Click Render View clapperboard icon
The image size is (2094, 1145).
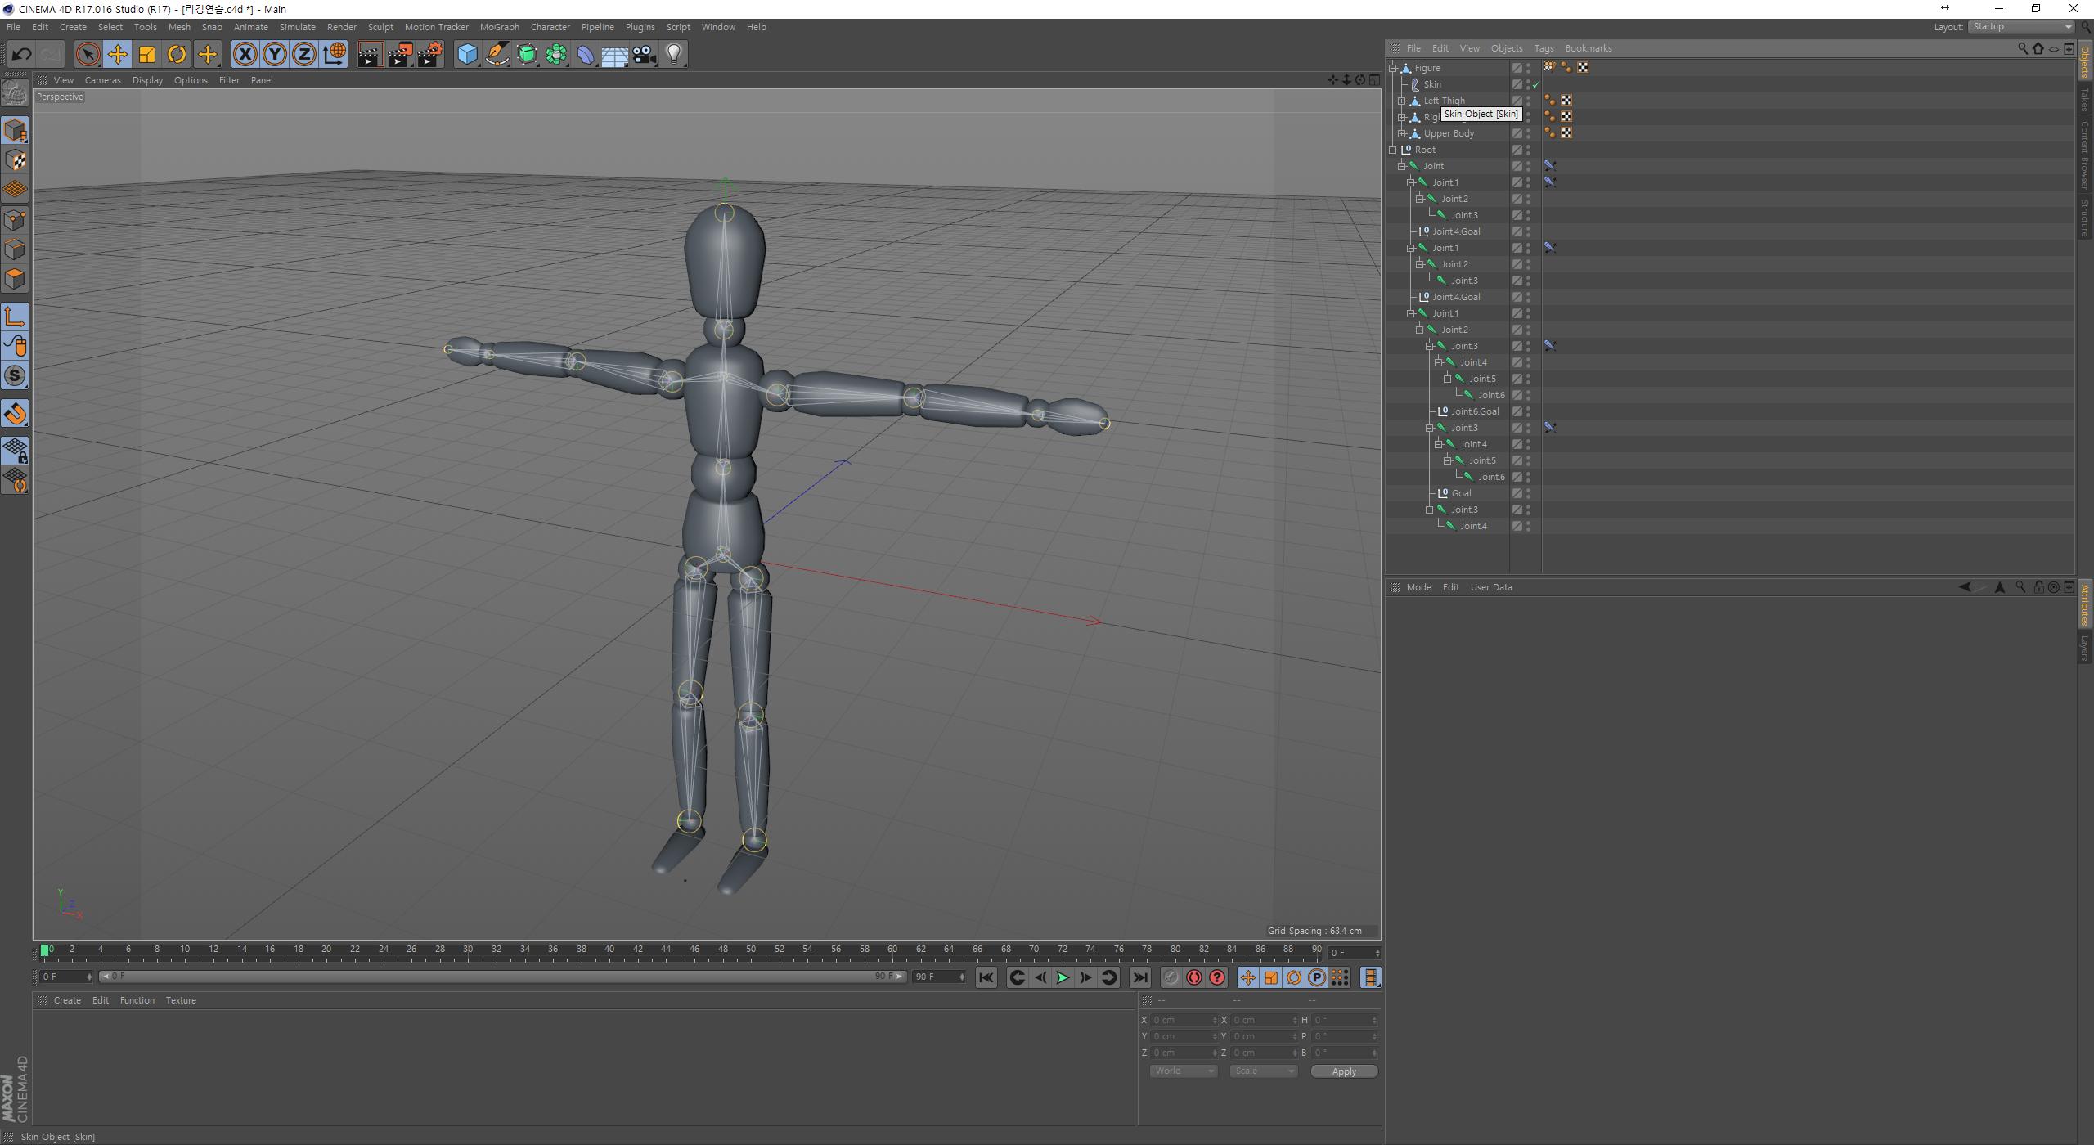coord(370,55)
